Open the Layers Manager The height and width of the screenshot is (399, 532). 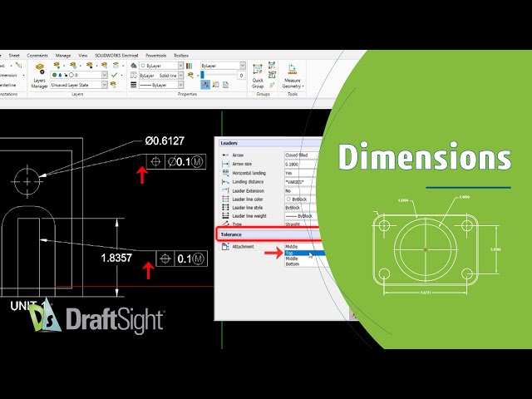pyautogui.click(x=39, y=76)
